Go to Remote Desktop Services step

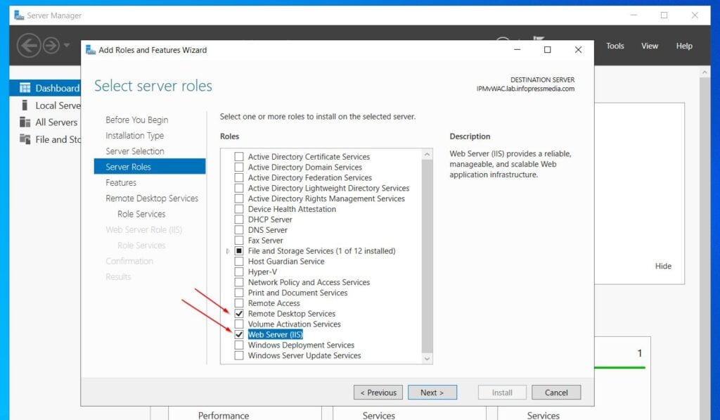tap(152, 198)
